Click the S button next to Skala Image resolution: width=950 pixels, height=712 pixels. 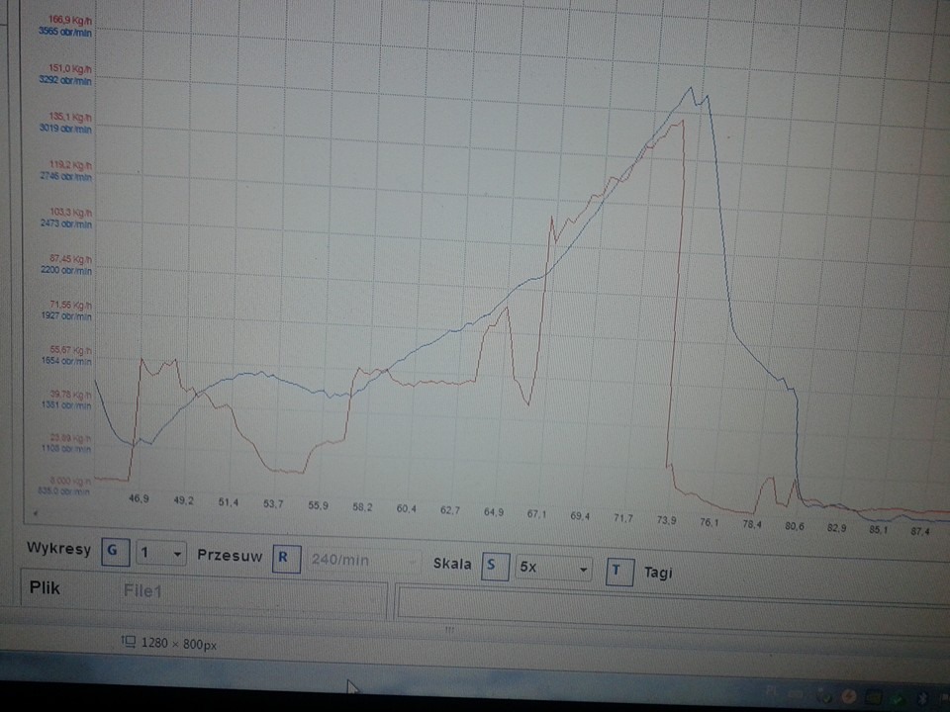tap(495, 566)
